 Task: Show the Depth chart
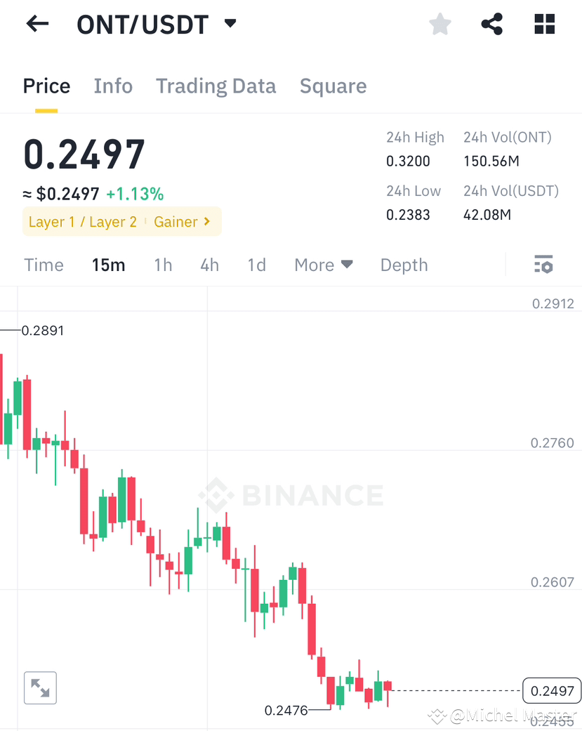point(404,265)
